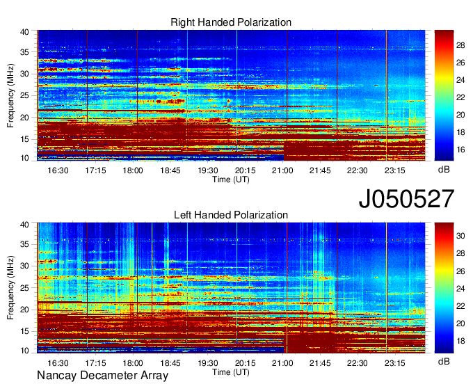Click the right-handed polarization spectrogram
Viewport: 473px width, 384px height.
tap(231, 95)
